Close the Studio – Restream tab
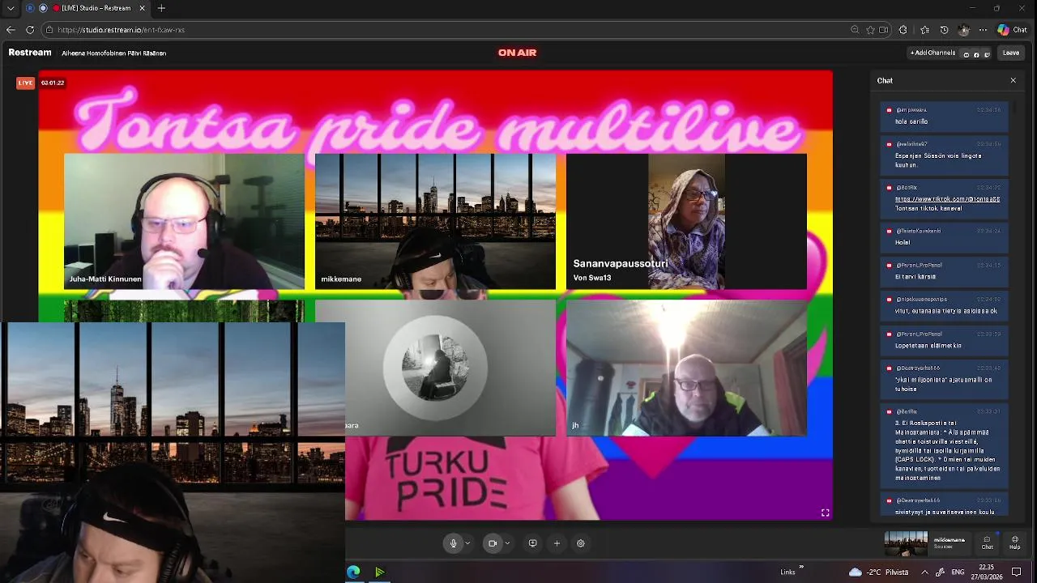Screen dimensions: 1037x583 click(x=143, y=8)
